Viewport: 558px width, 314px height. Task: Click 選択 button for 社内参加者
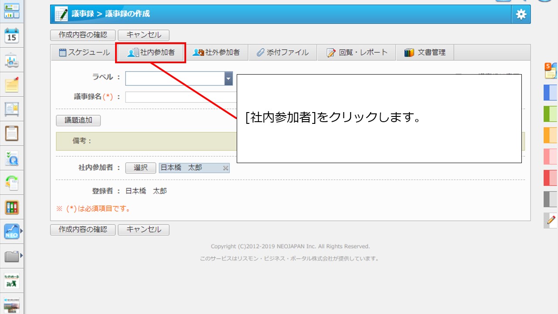pos(140,168)
